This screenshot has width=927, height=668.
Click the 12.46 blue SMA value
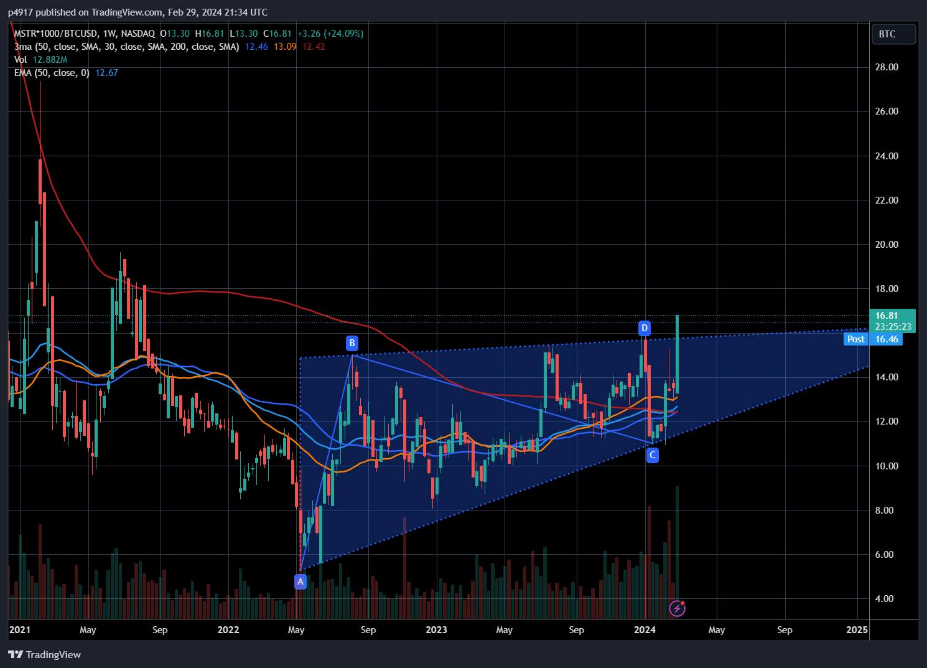[256, 47]
